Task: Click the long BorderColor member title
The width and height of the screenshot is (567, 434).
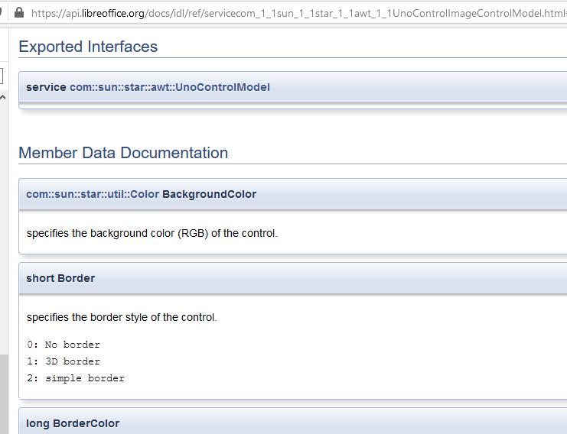Action: coord(73,423)
